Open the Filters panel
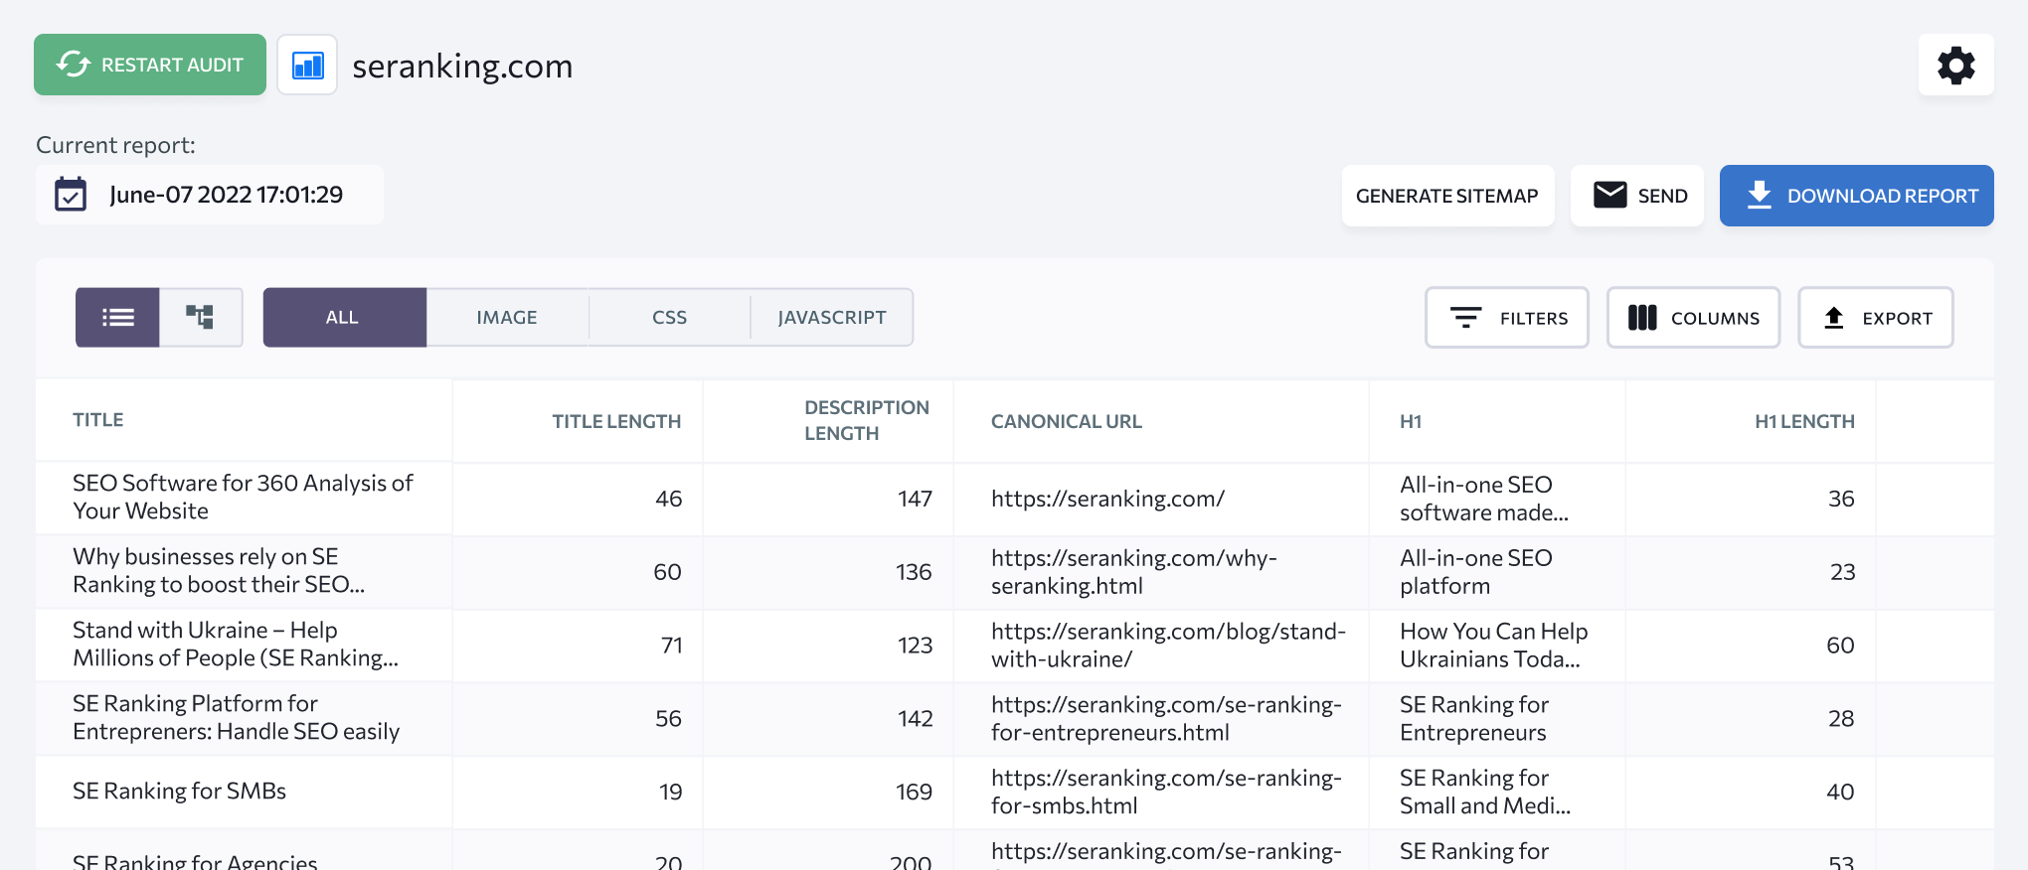The height and width of the screenshot is (870, 2028). (x=1507, y=318)
